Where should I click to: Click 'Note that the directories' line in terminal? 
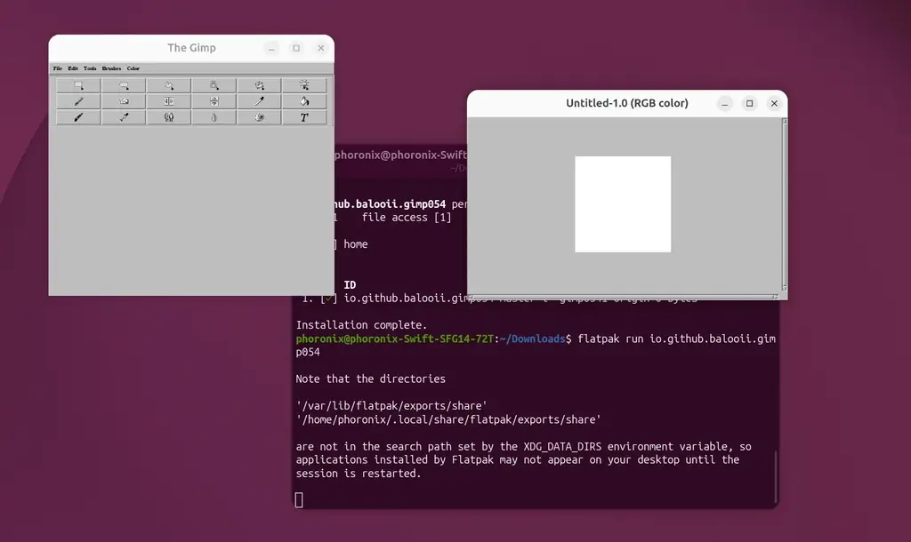click(371, 379)
